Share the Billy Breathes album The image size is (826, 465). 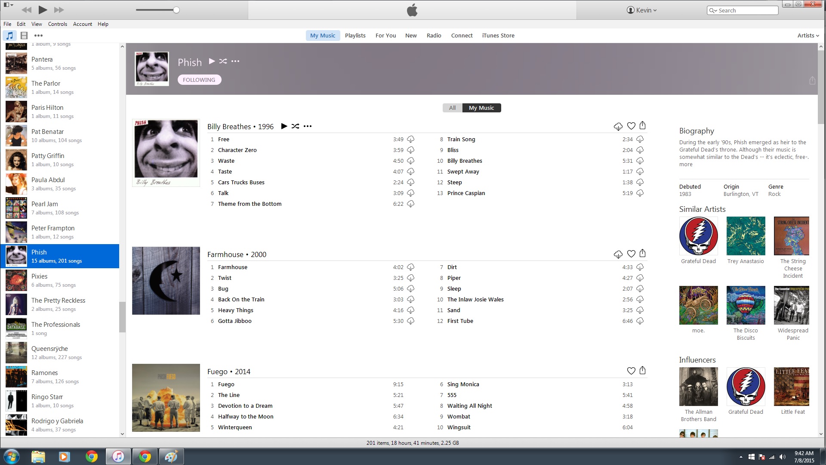(642, 126)
